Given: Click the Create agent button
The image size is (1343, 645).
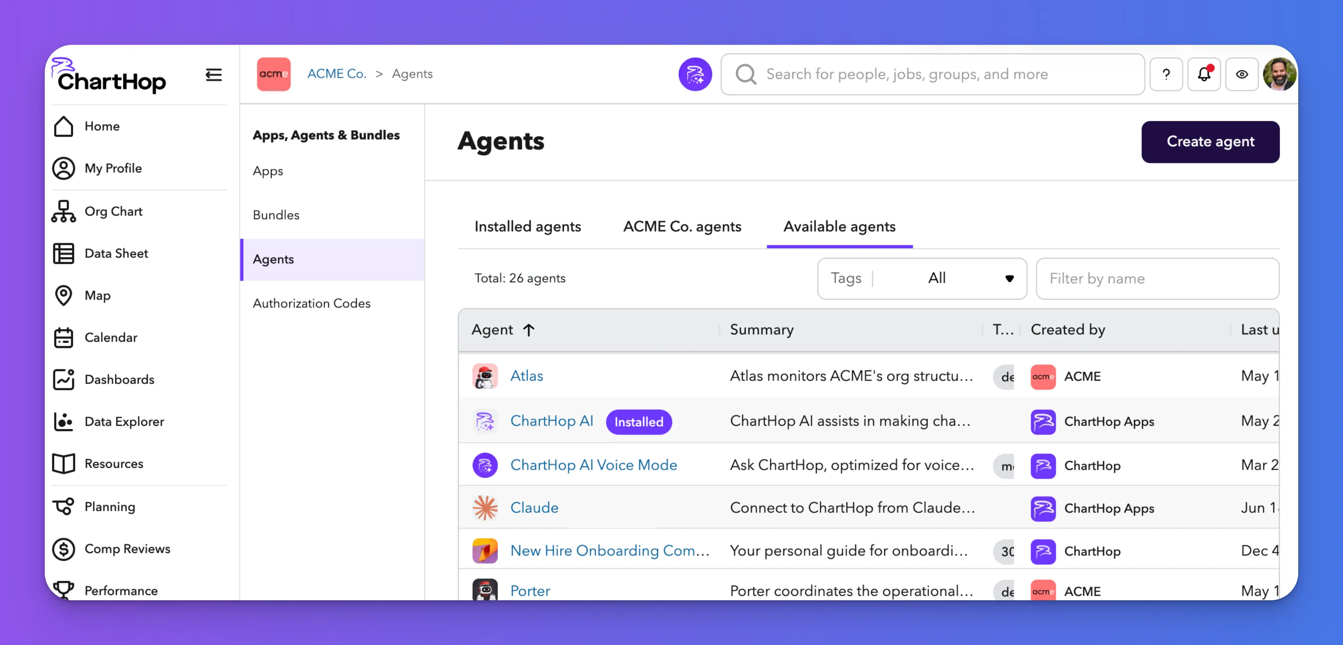Looking at the screenshot, I should (1210, 142).
